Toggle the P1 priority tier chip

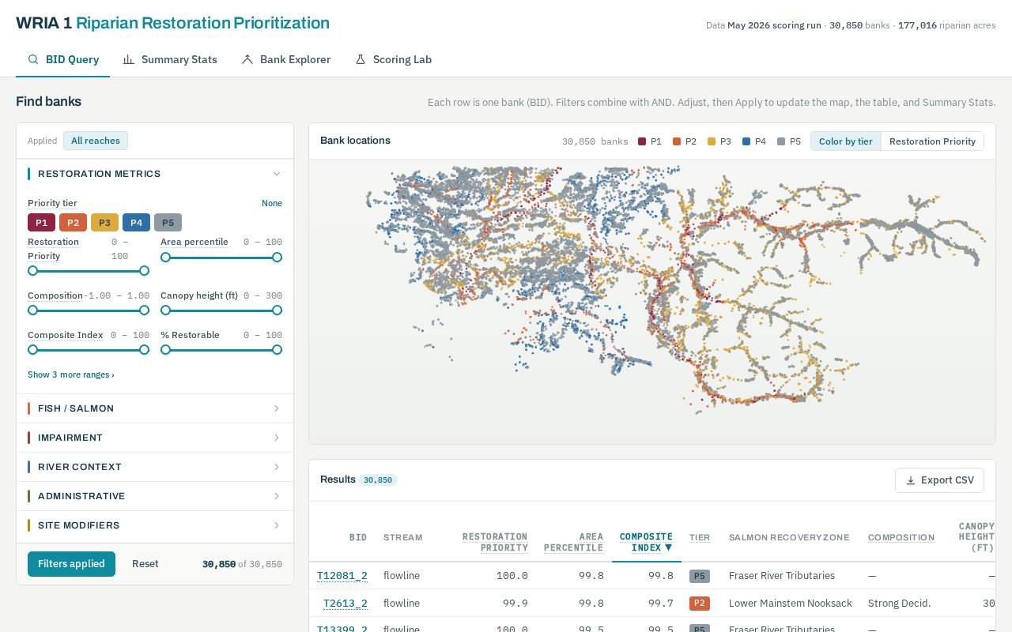point(41,223)
